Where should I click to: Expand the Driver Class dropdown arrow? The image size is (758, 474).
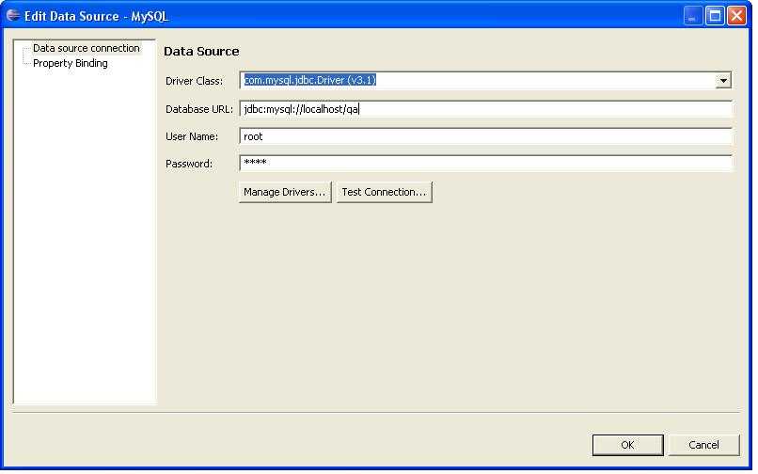(x=723, y=81)
